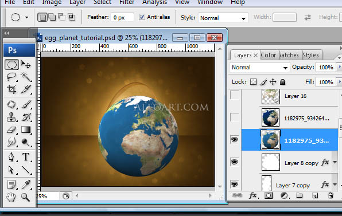Select the Lasso tool
The height and width of the screenshot is (216, 342).
click(11, 77)
